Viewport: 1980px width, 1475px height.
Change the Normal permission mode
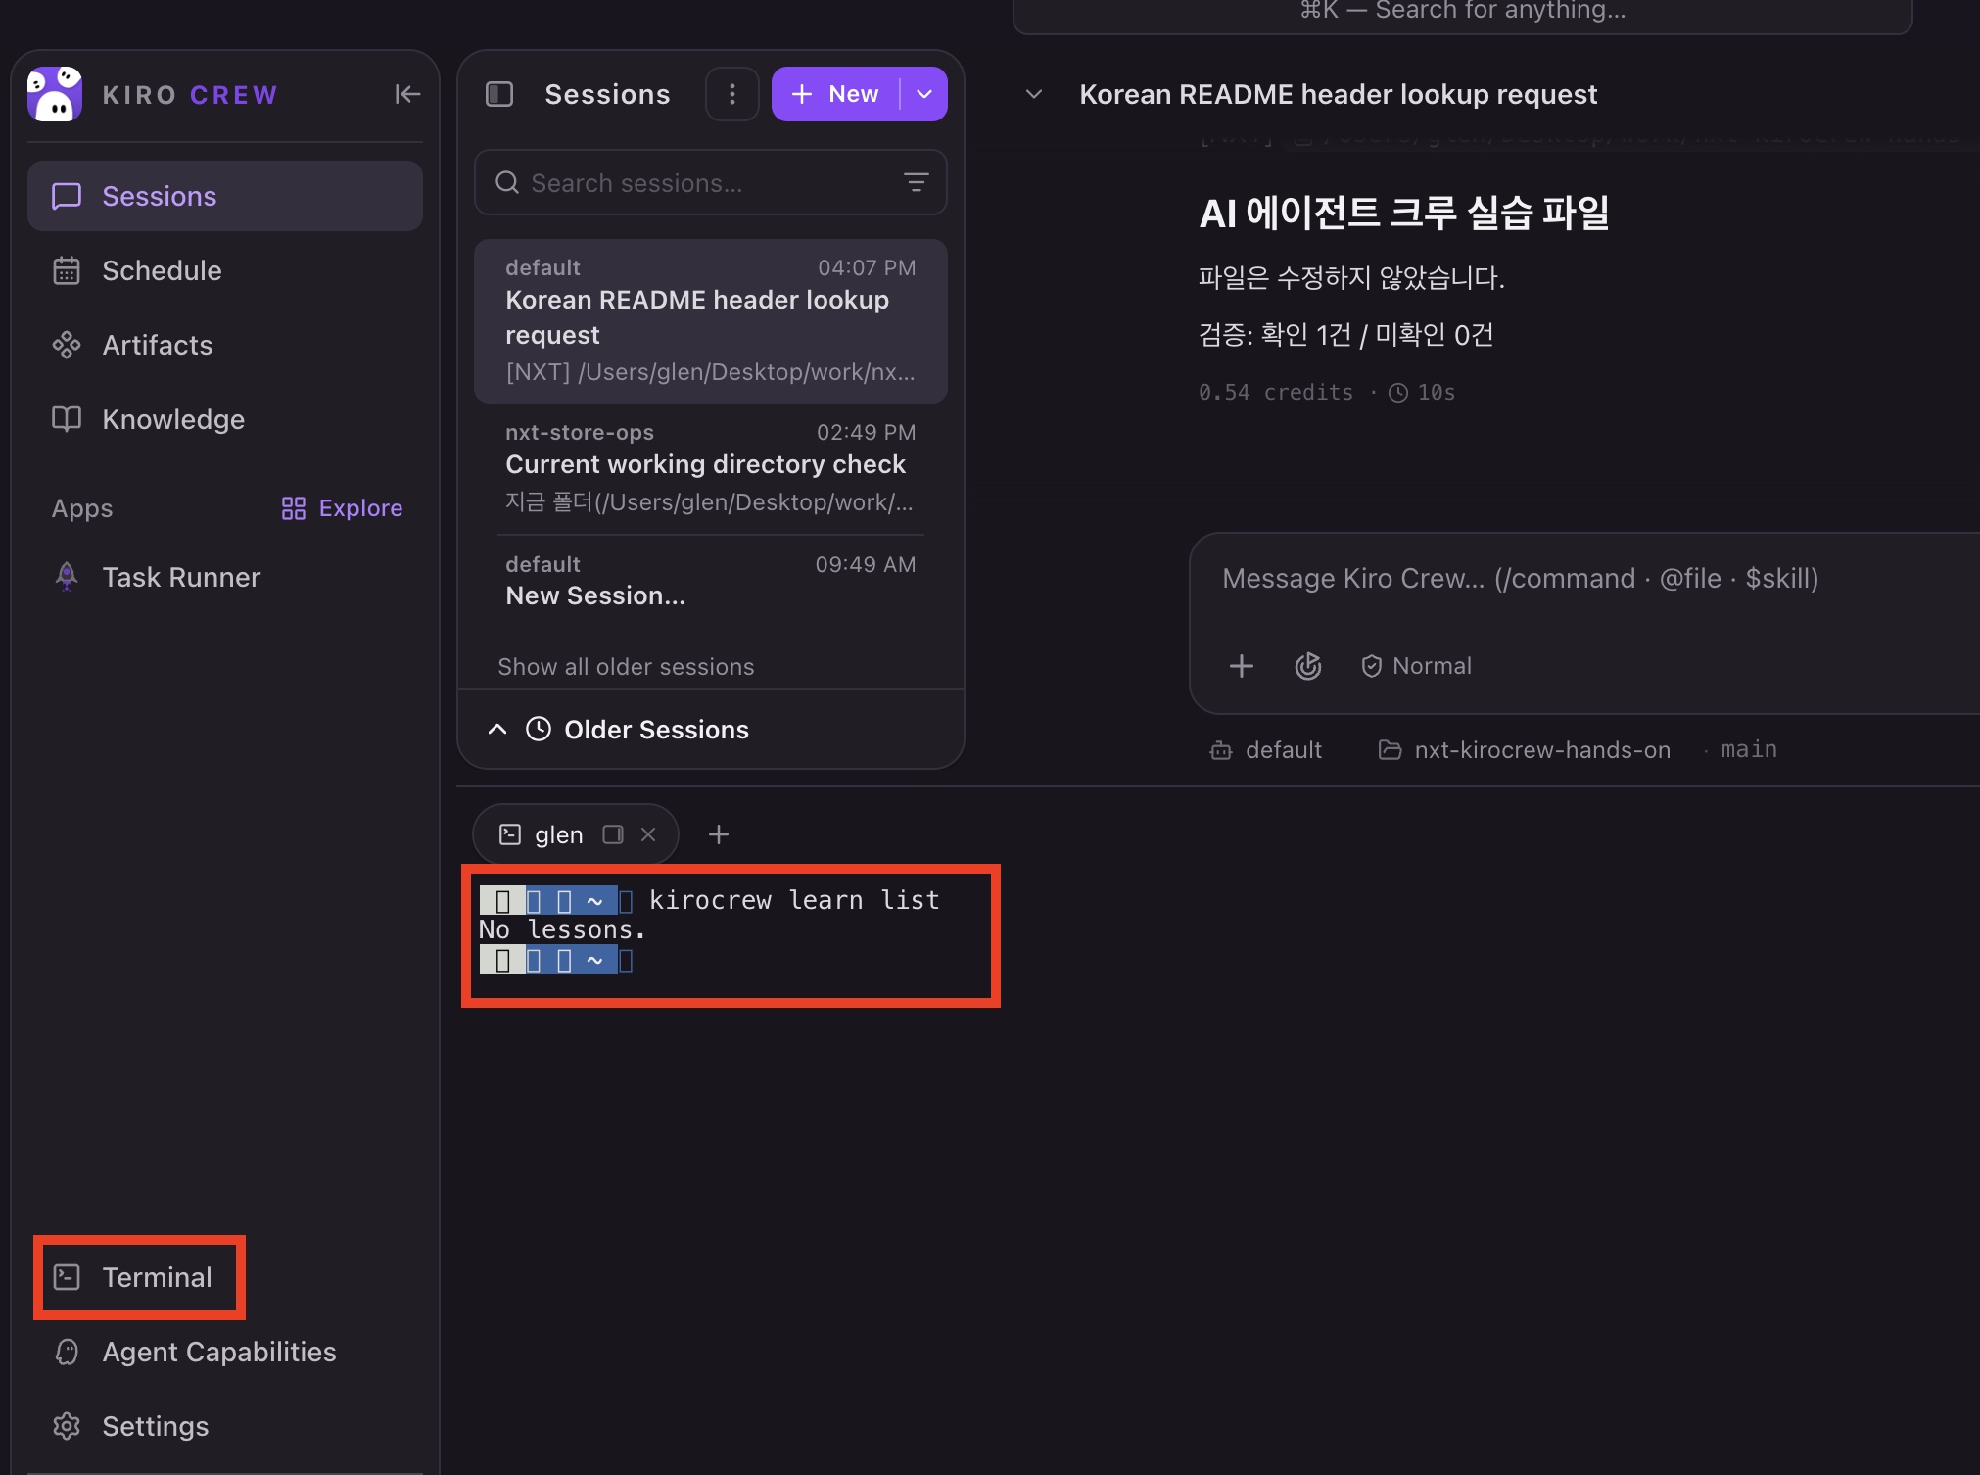(1416, 666)
